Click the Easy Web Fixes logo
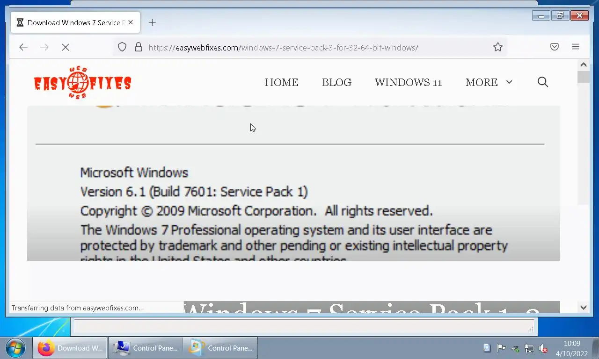 (82, 83)
